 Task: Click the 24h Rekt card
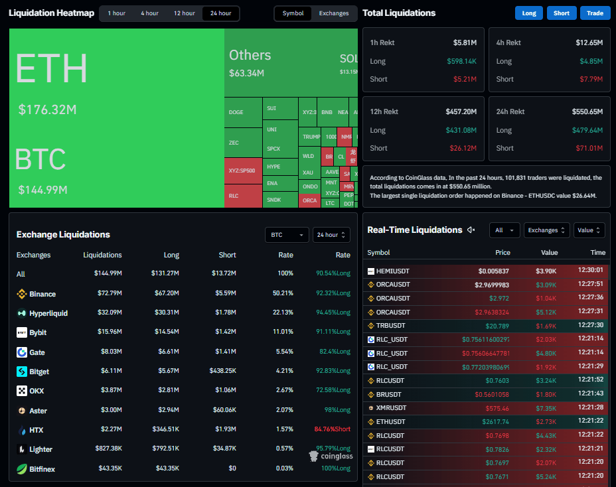[x=549, y=129]
